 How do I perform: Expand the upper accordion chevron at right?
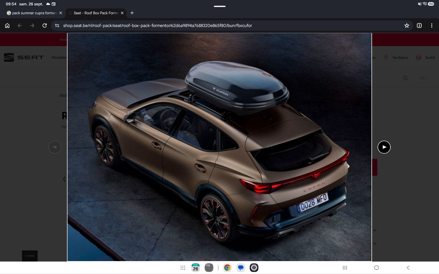pos(375,230)
